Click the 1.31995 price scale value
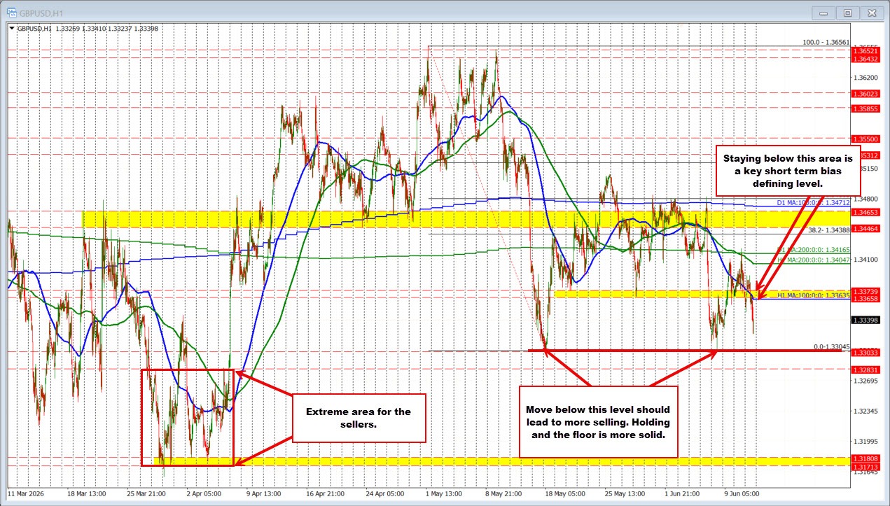890x506 pixels. tap(866, 442)
